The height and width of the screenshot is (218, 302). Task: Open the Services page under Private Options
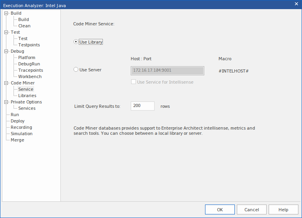tap(27, 108)
